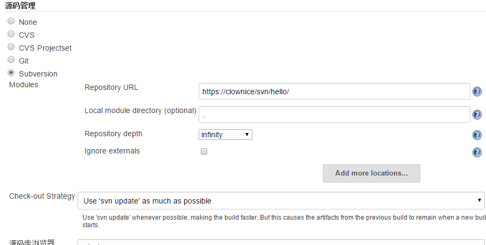Click the Subversion label text
The height and width of the screenshot is (245, 486).
point(38,74)
